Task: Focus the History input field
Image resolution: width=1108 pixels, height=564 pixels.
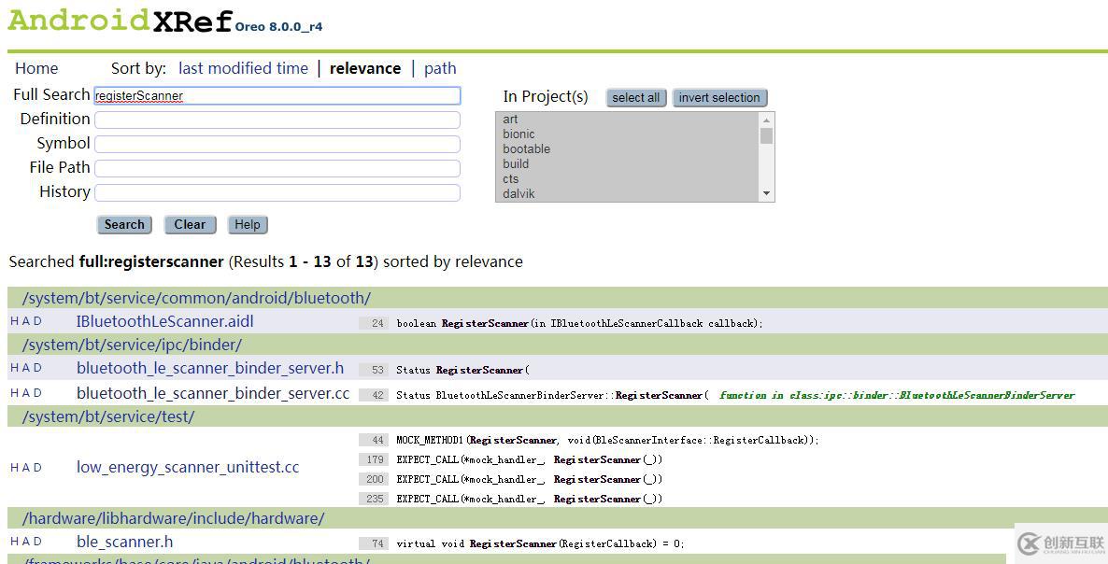Action: (x=277, y=192)
